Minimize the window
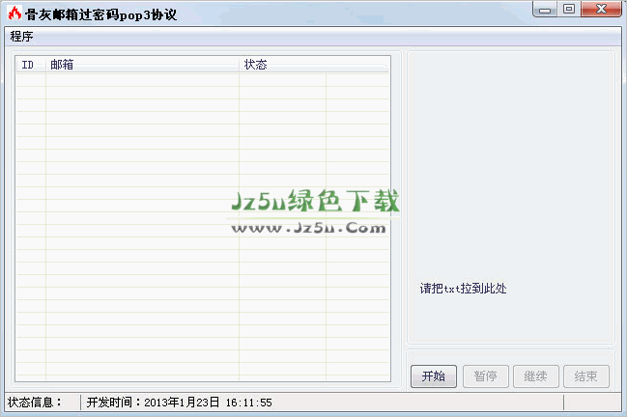Viewport: 627px width, 417px height. tap(545, 10)
